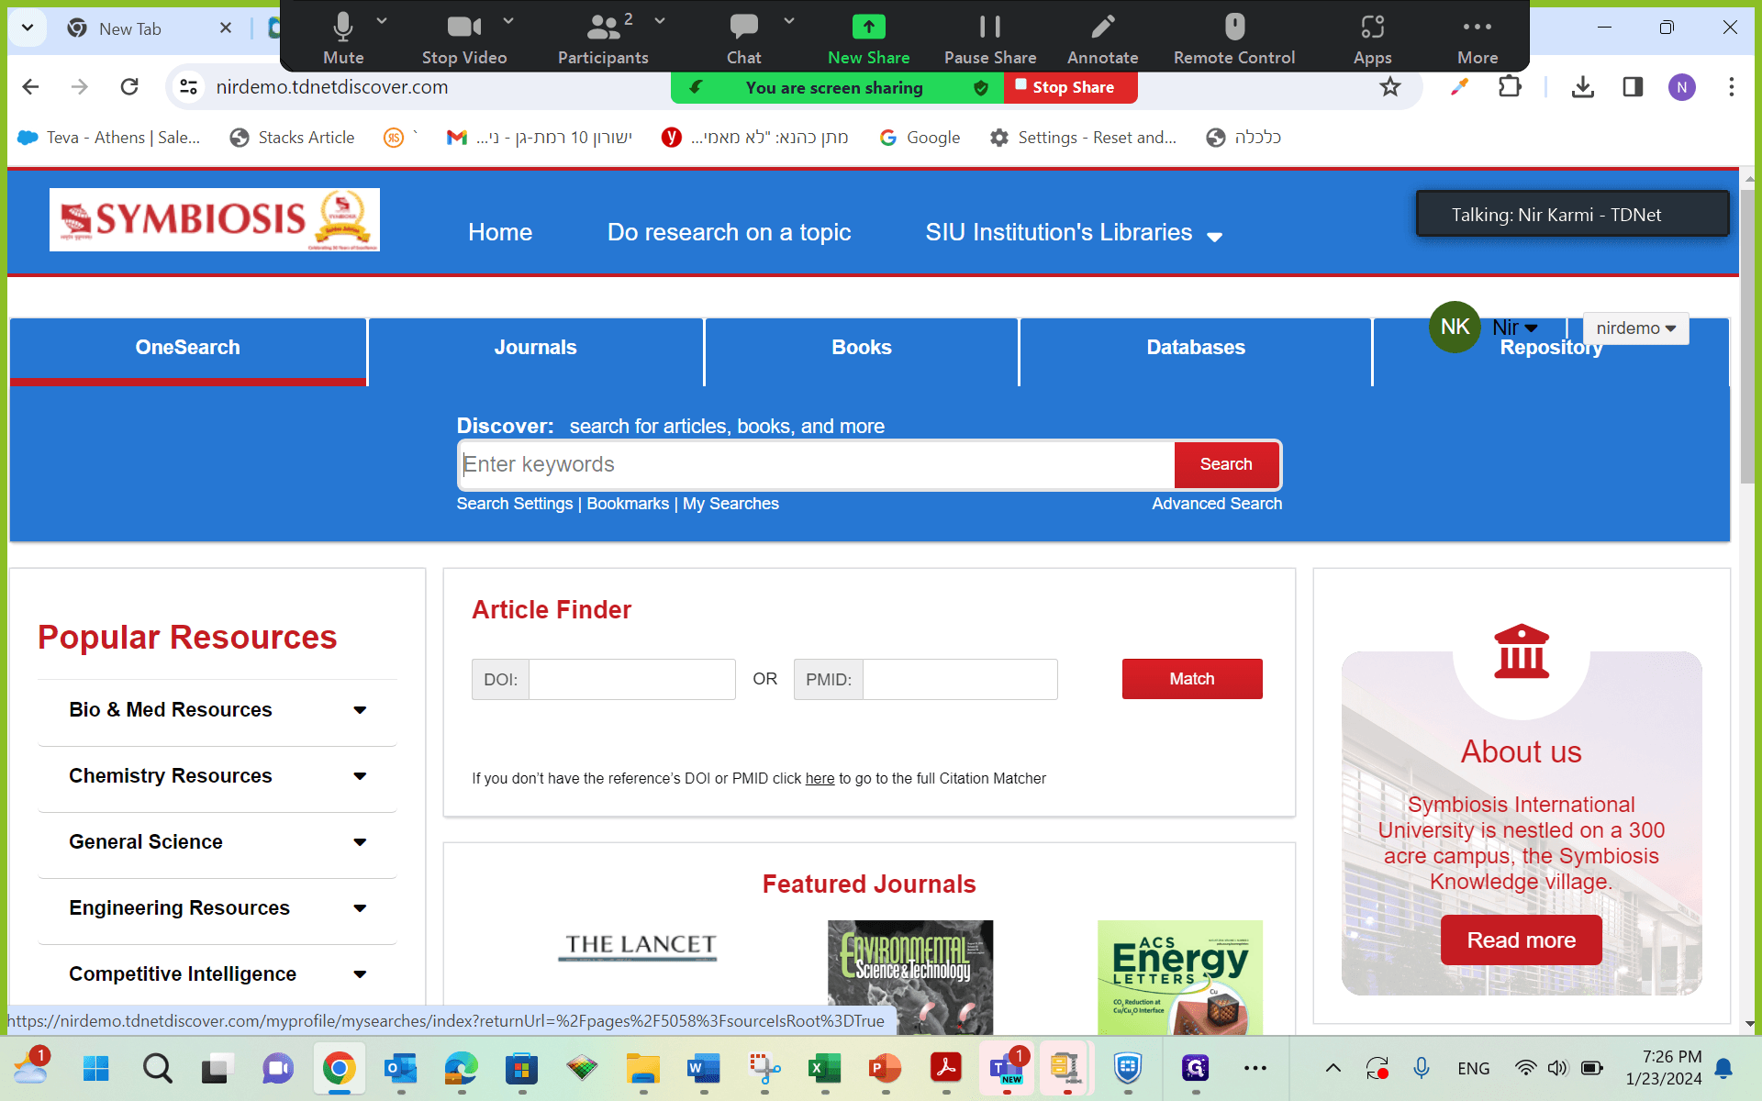Click the Match button
Viewport: 1762px width, 1101px height.
tap(1192, 680)
